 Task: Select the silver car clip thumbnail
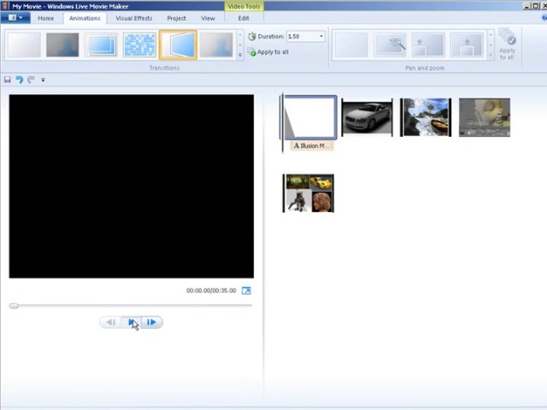367,118
